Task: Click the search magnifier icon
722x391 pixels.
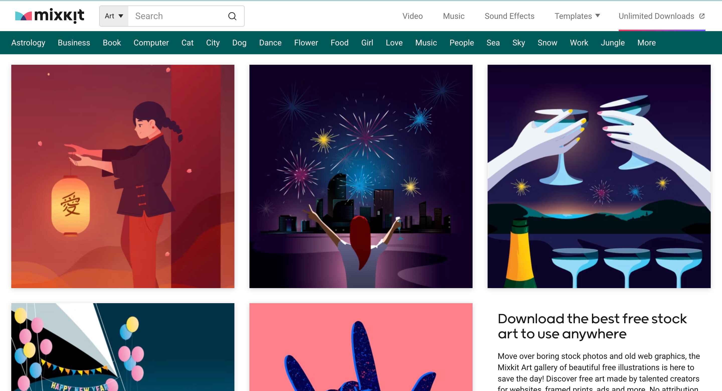Action: pos(232,16)
